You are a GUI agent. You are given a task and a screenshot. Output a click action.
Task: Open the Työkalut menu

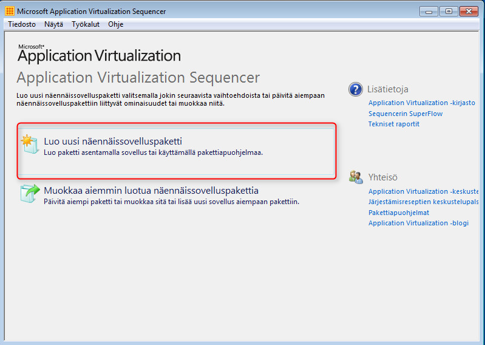[86, 24]
